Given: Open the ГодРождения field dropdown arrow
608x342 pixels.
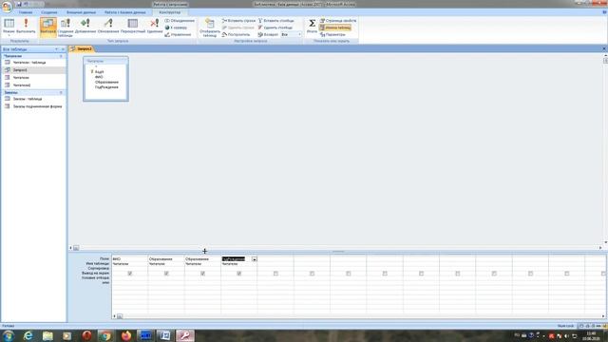Looking at the screenshot, I should [255, 259].
